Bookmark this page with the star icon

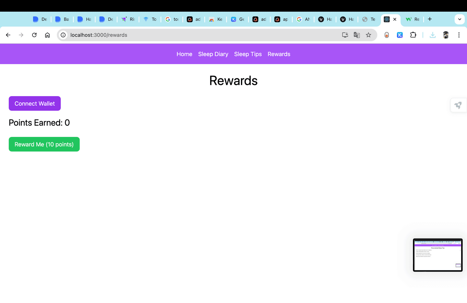(368, 35)
